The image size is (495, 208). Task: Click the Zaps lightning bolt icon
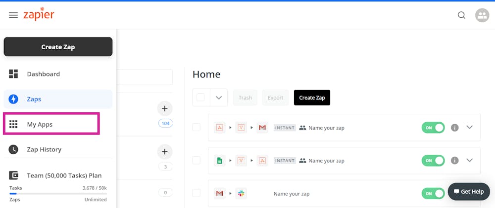13,99
